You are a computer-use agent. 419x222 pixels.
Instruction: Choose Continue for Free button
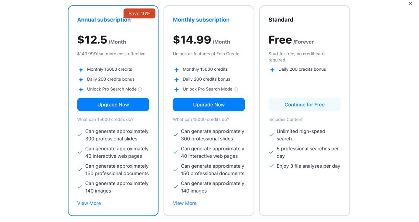(x=304, y=105)
